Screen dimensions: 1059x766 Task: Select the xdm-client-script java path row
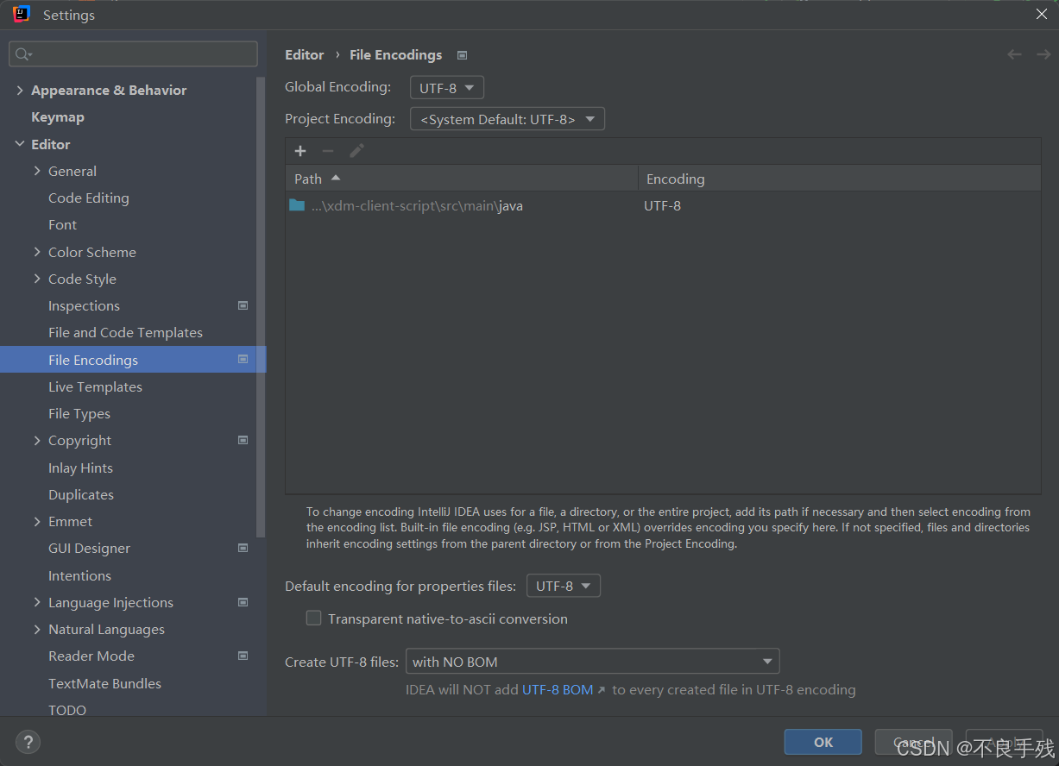pos(663,205)
